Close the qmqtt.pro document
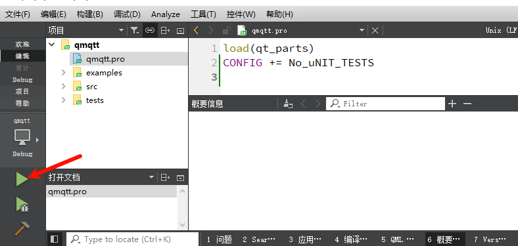This screenshot has width=518, height=246. click(375, 31)
